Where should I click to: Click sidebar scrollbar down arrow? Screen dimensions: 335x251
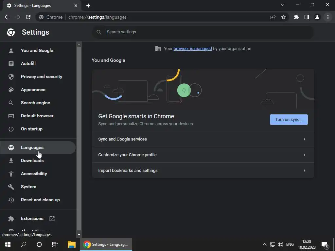click(x=79, y=235)
